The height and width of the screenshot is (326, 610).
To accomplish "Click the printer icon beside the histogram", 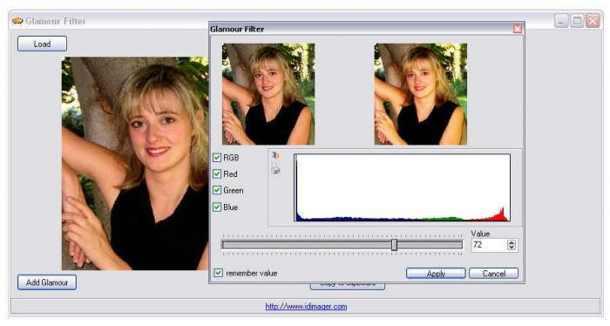I will click(275, 169).
